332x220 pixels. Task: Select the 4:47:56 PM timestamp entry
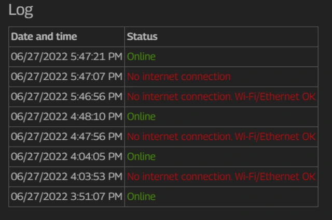tap(66, 137)
